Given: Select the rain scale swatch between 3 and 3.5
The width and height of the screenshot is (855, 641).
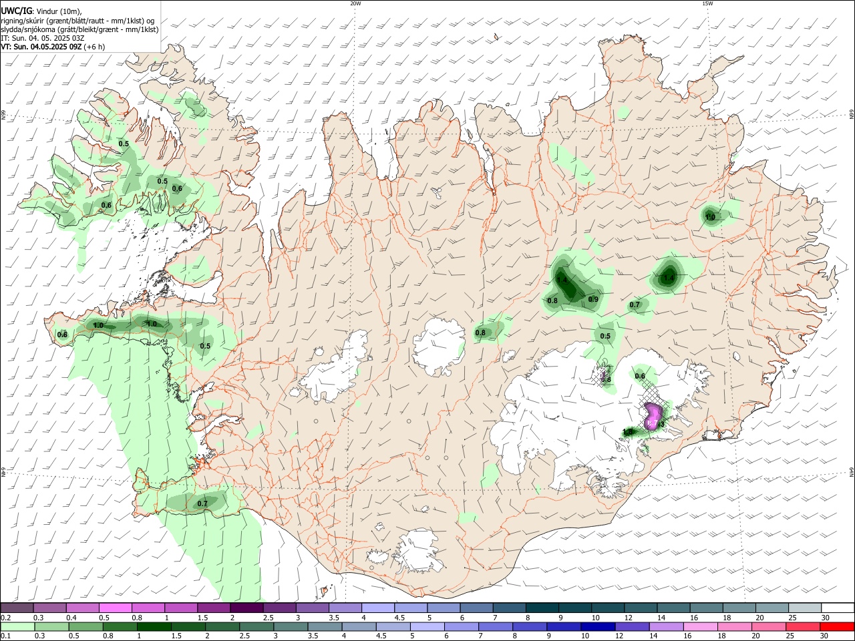Looking at the screenshot, I should (291, 627).
